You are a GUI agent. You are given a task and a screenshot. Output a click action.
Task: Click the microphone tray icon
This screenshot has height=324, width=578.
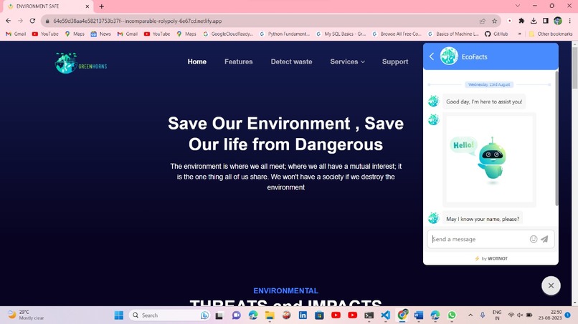[482, 315]
